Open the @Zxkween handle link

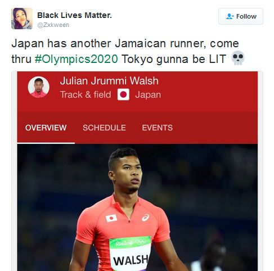pos(53,25)
